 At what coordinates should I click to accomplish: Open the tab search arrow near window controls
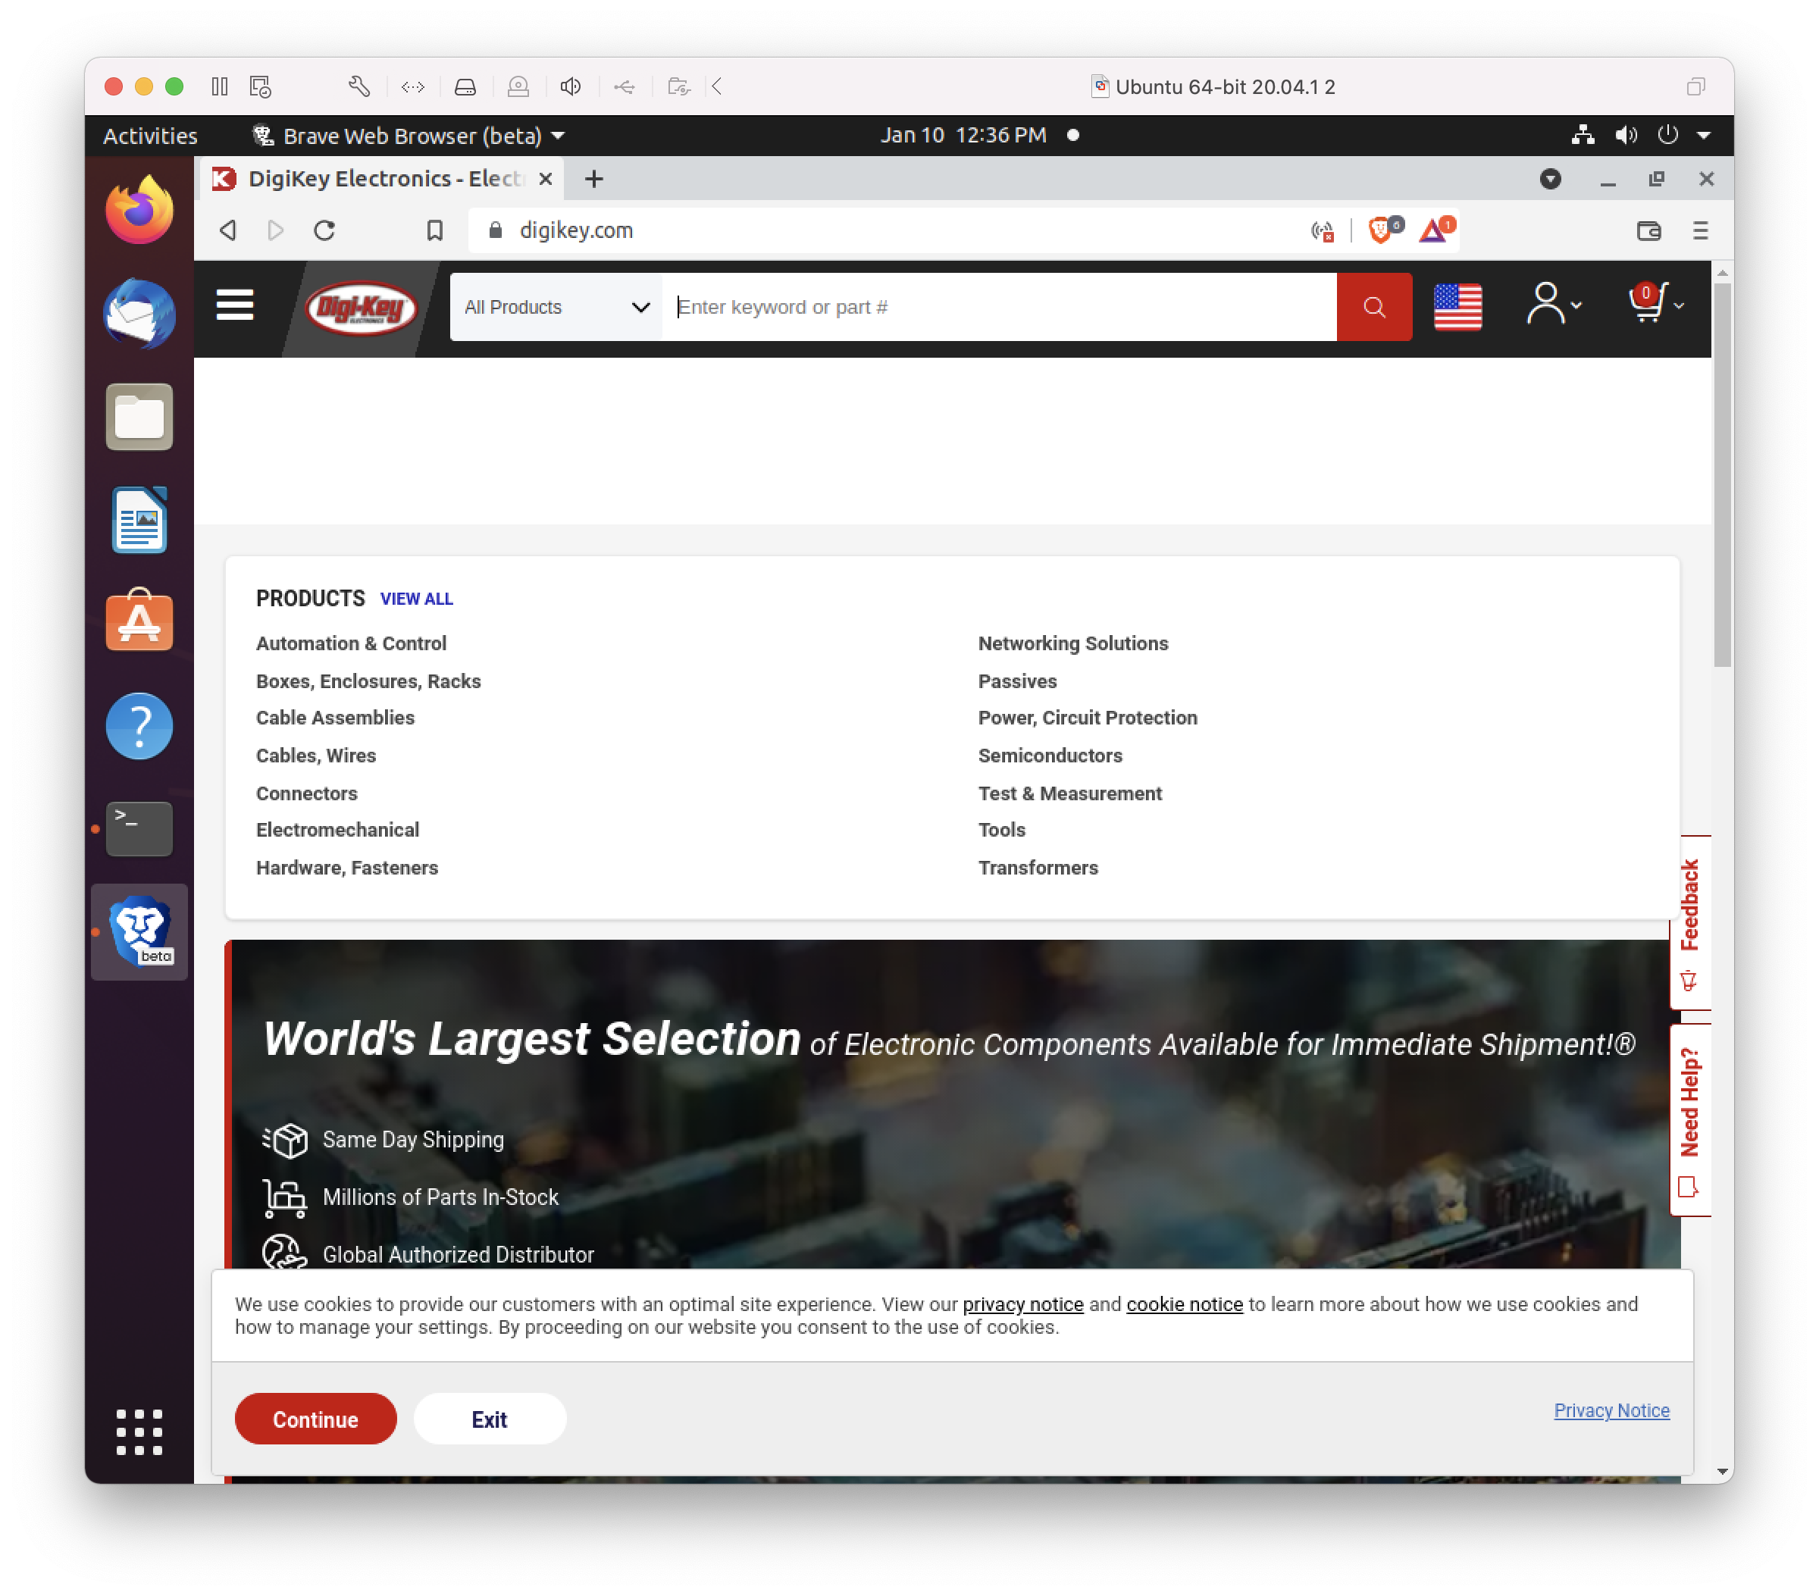coord(1550,179)
